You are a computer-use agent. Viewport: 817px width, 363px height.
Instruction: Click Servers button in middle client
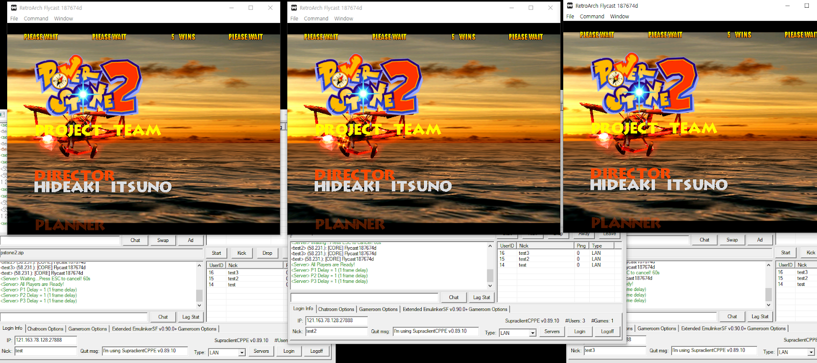(551, 331)
